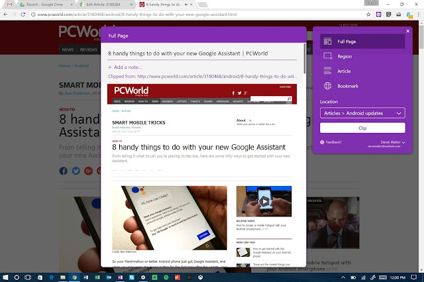Screen dimensions: 424x282
Task: Launch Microsoft Store from taskbar
Action: pos(40,277)
